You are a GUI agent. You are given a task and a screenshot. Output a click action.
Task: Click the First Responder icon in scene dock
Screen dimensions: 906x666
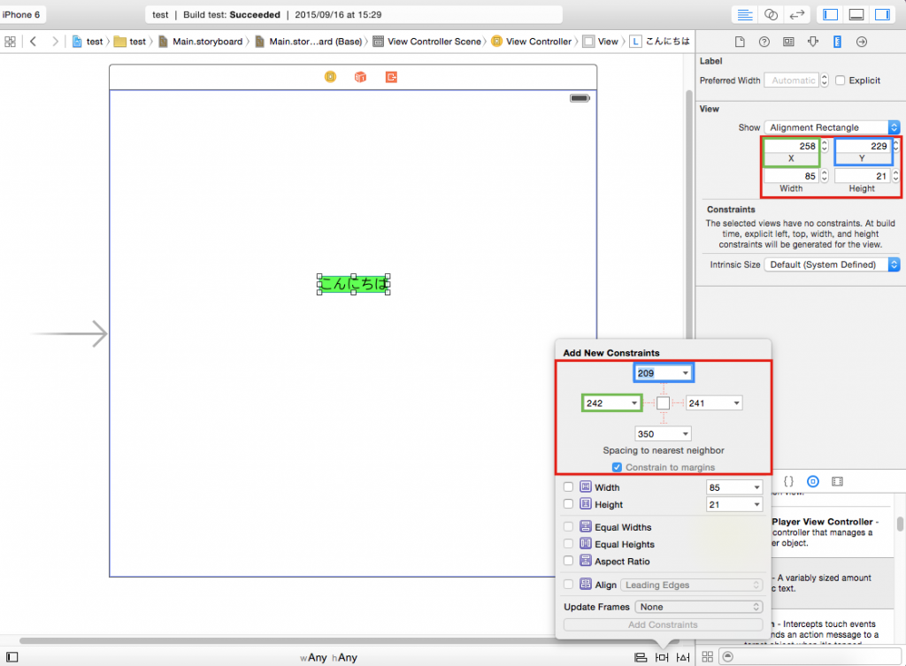click(360, 77)
